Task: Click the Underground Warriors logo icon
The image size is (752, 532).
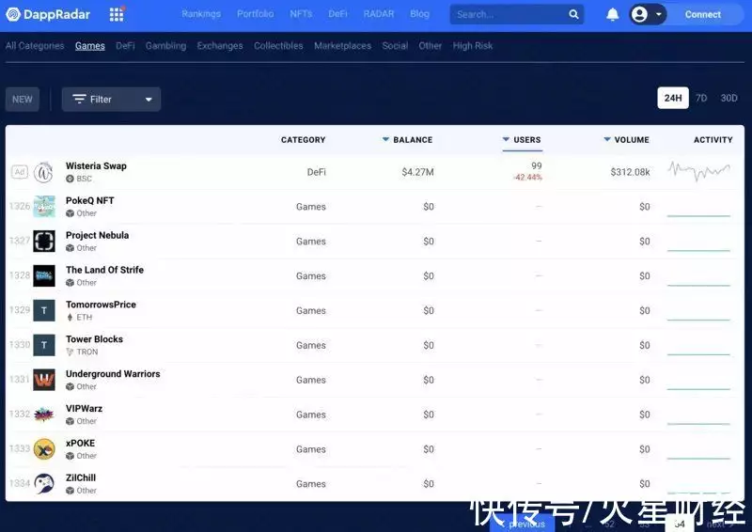Action: pyautogui.click(x=44, y=380)
